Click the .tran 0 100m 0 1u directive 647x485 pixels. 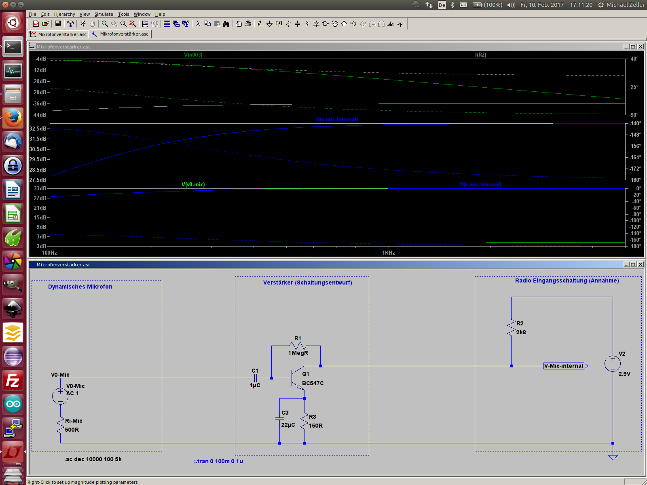(x=218, y=461)
